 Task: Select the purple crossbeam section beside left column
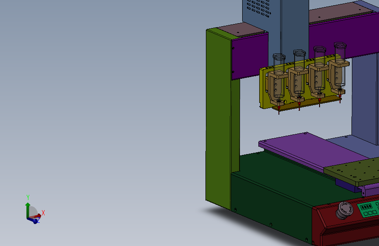pyautogui.click(x=250, y=56)
